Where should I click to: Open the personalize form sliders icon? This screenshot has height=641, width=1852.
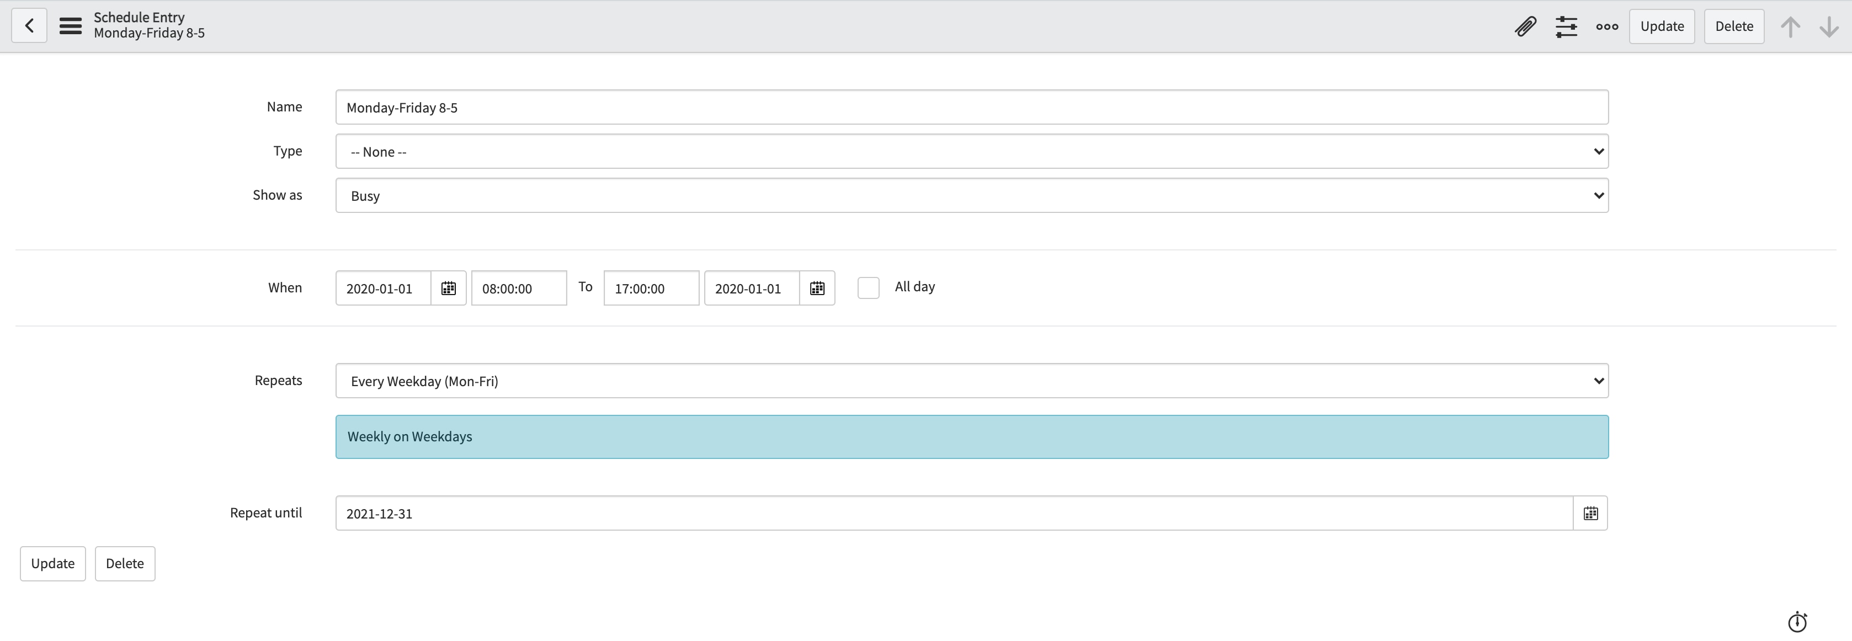coord(1567,26)
